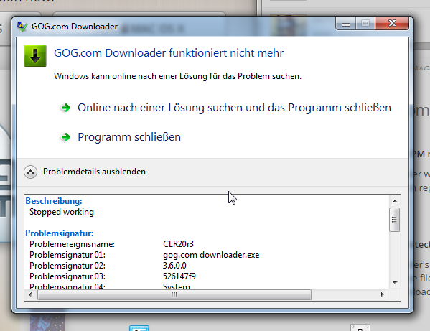Minimize the GOG.com Downloader dialog
430x331 pixels.
(346, 24)
